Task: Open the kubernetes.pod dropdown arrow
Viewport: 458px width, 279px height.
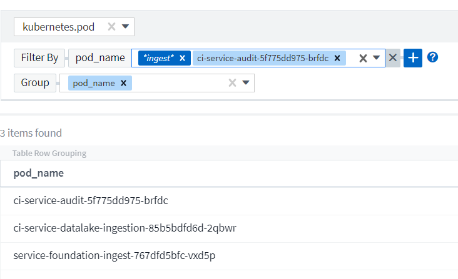Action: click(x=125, y=27)
